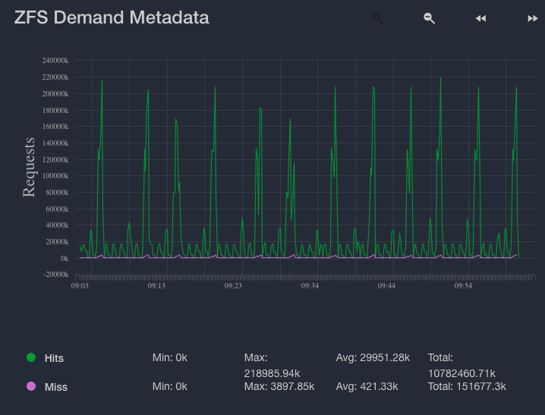The height and width of the screenshot is (415, 545).
Task: Select the Miss Total 151677.3k value
Action: [467, 386]
